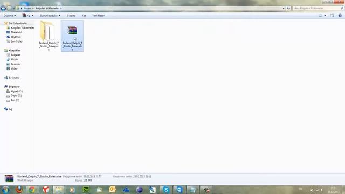Expand the address bar history dropdown
Image resolution: width=345 pixels, height=194 pixels.
[x=284, y=8]
